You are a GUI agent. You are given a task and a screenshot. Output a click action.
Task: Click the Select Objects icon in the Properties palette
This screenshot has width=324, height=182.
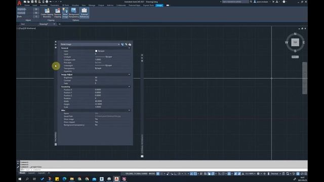tap(126, 44)
